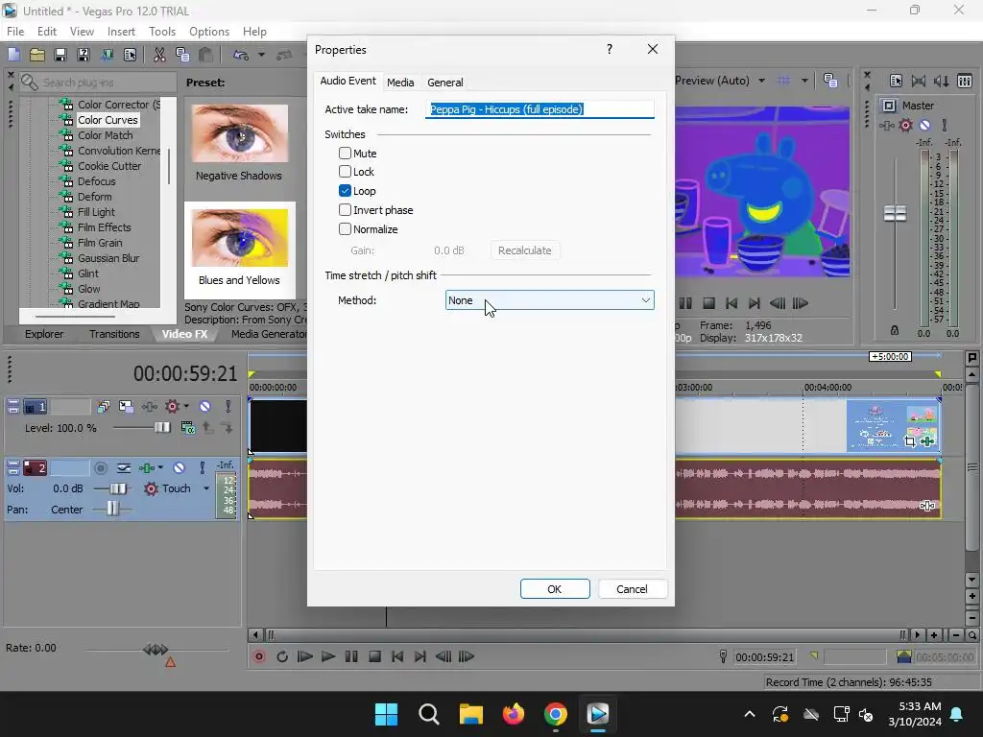Click the Active take name input field
983x737 pixels.
tap(539, 109)
